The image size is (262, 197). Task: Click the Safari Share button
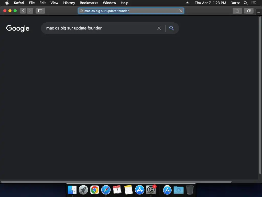pos(237,11)
